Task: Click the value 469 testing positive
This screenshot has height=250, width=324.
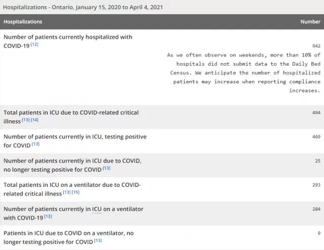Action: [316, 137]
